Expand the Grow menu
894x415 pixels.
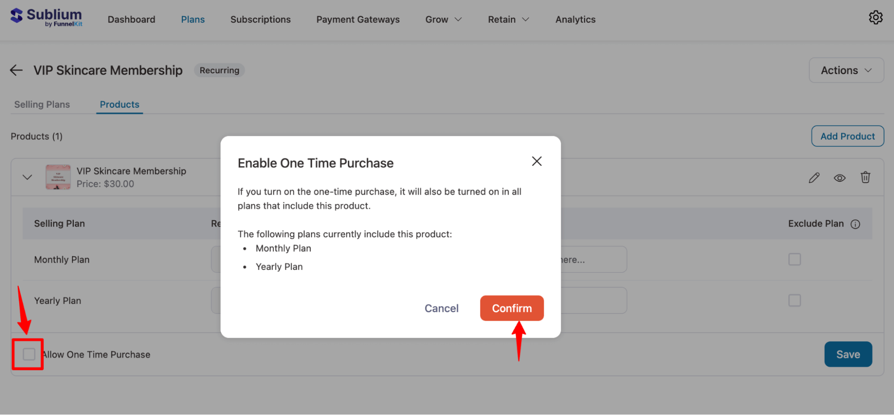point(443,19)
